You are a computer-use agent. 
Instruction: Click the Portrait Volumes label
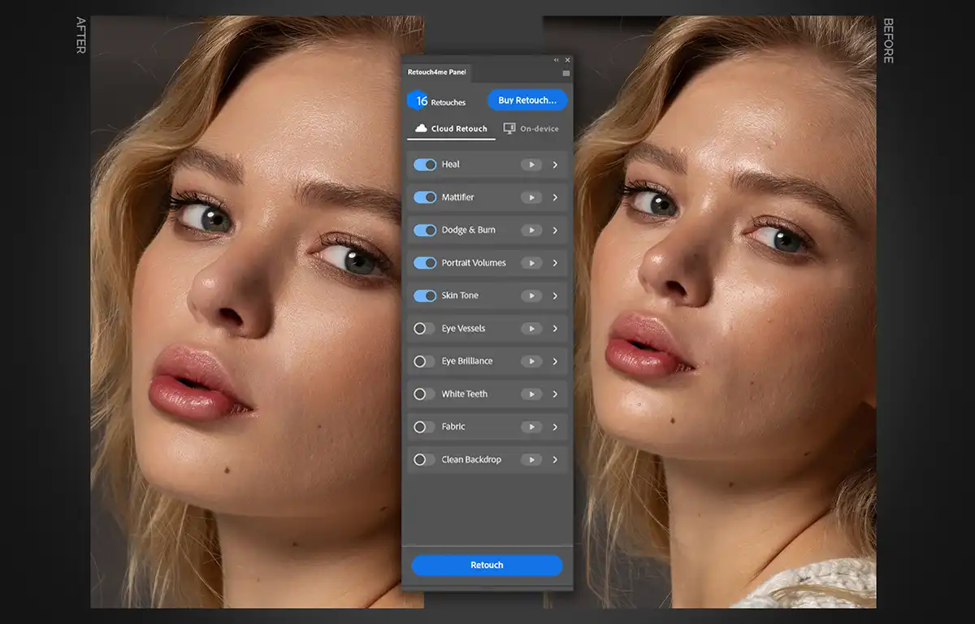474,263
